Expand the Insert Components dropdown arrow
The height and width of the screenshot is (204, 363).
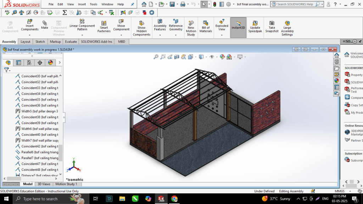pos(30,35)
